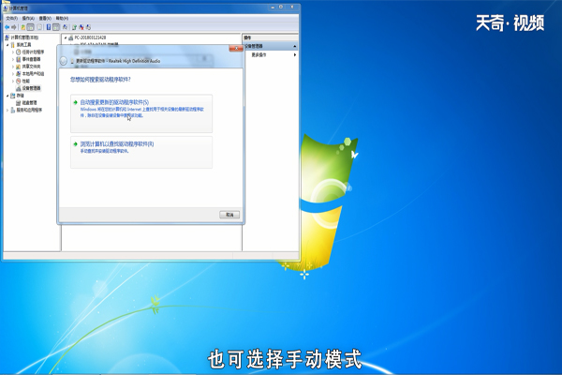Click the Back arrow in Computer Management toolbar
Image resolution: width=562 pixels, height=375 pixels.
pyautogui.click(x=7, y=27)
